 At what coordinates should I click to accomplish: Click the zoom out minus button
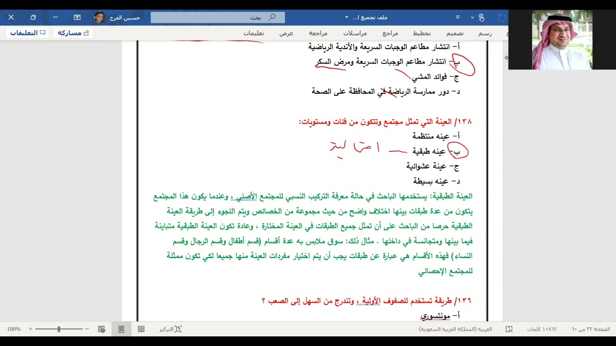click(87, 329)
